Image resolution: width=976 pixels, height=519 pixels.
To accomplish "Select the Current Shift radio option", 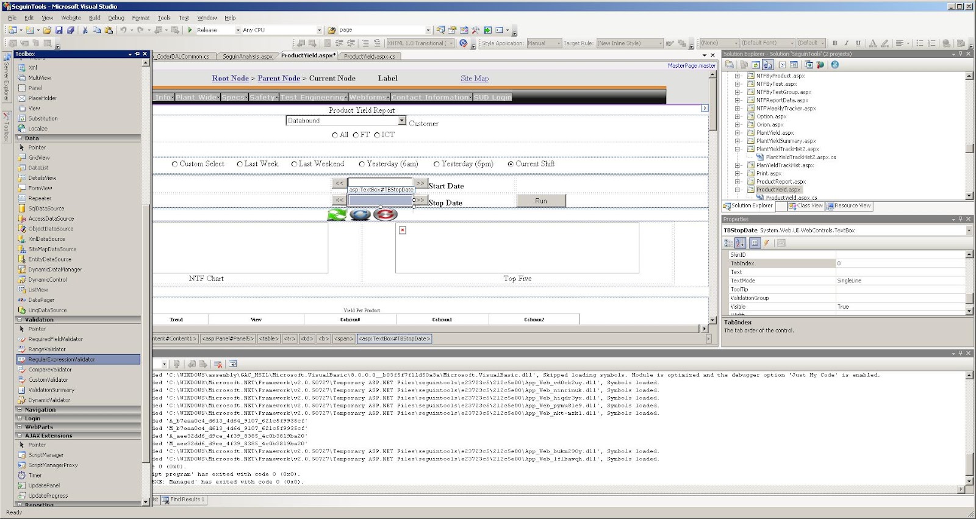I will [x=511, y=164].
